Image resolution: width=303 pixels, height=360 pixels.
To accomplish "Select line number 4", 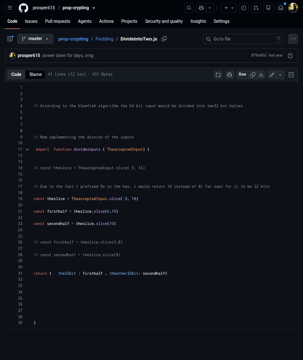I will (21, 106).
